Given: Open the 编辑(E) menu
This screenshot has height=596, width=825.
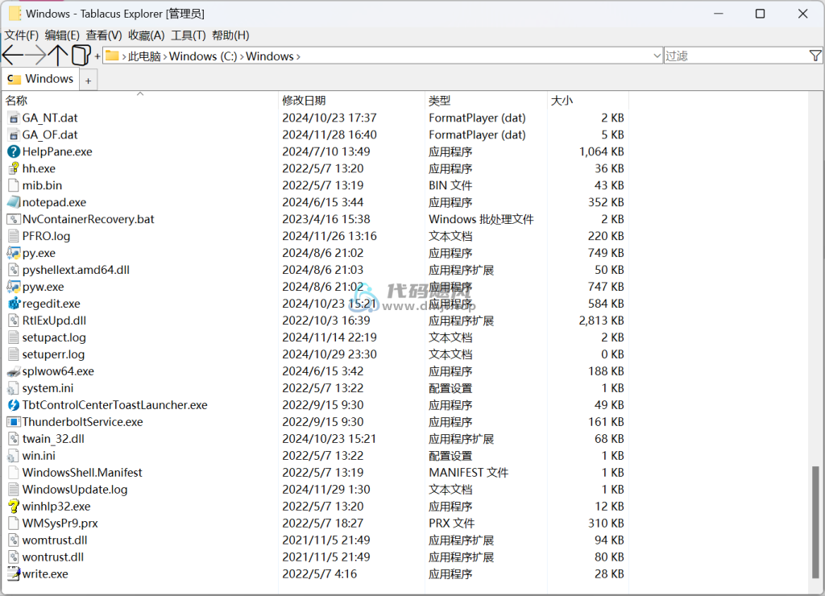Looking at the screenshot, I should [62, 35].
